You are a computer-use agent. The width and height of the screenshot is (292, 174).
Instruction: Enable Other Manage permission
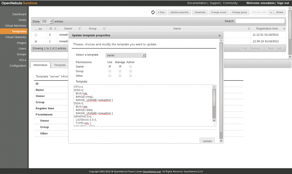(120, 75)
